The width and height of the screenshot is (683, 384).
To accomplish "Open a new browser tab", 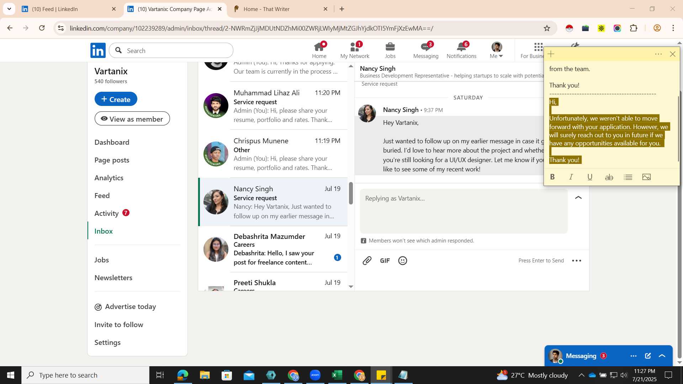I will click(x=342, y=9).
